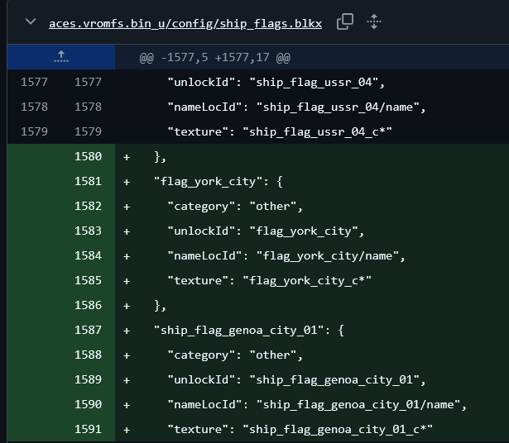Click the texture value "ship_flag_ussr_04_c*"
Image resolution: width=509 pixels, height=443 pixels.
(317, 132)
